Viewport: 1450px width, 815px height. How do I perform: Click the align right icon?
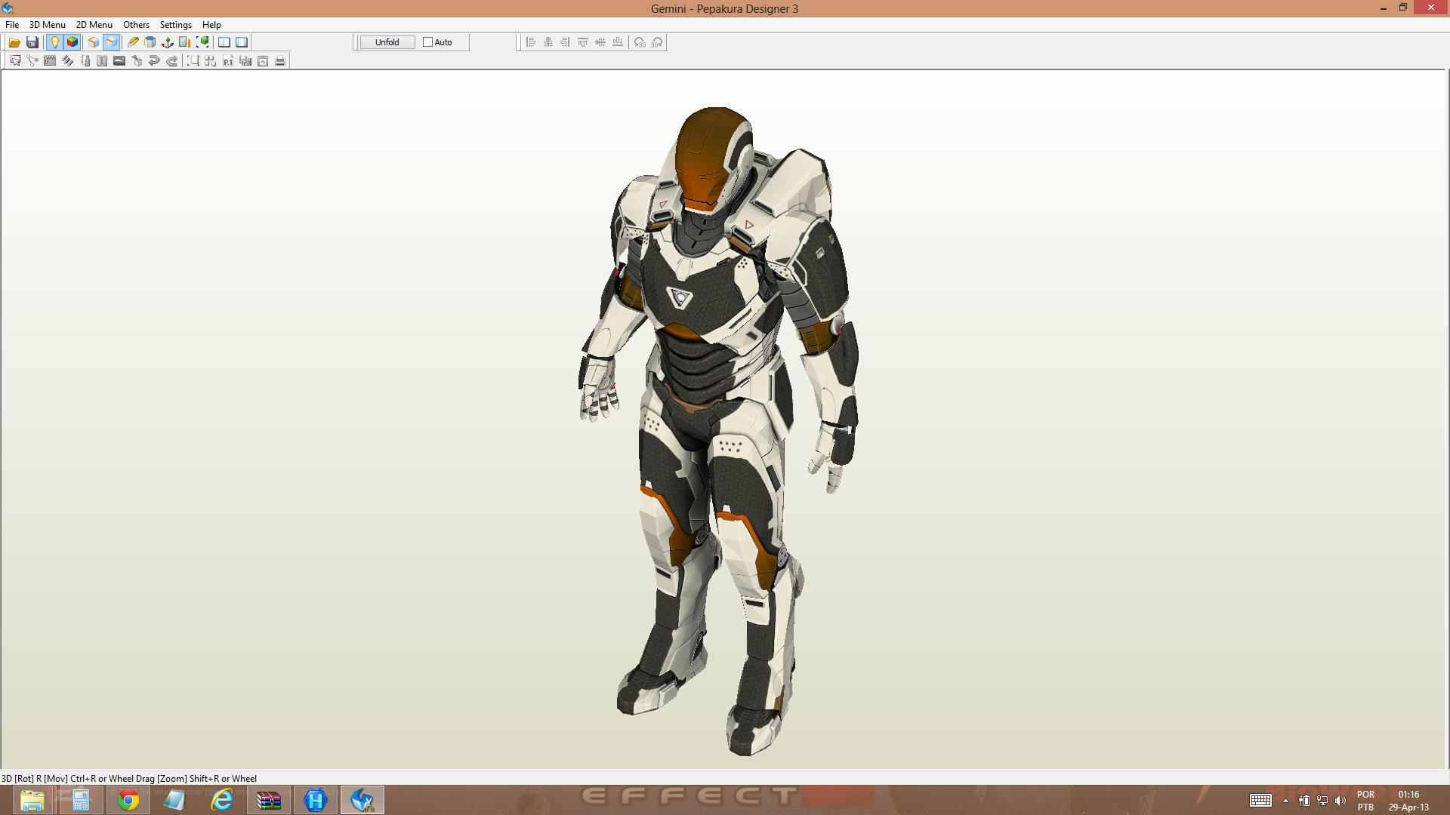tap(565, 42)
